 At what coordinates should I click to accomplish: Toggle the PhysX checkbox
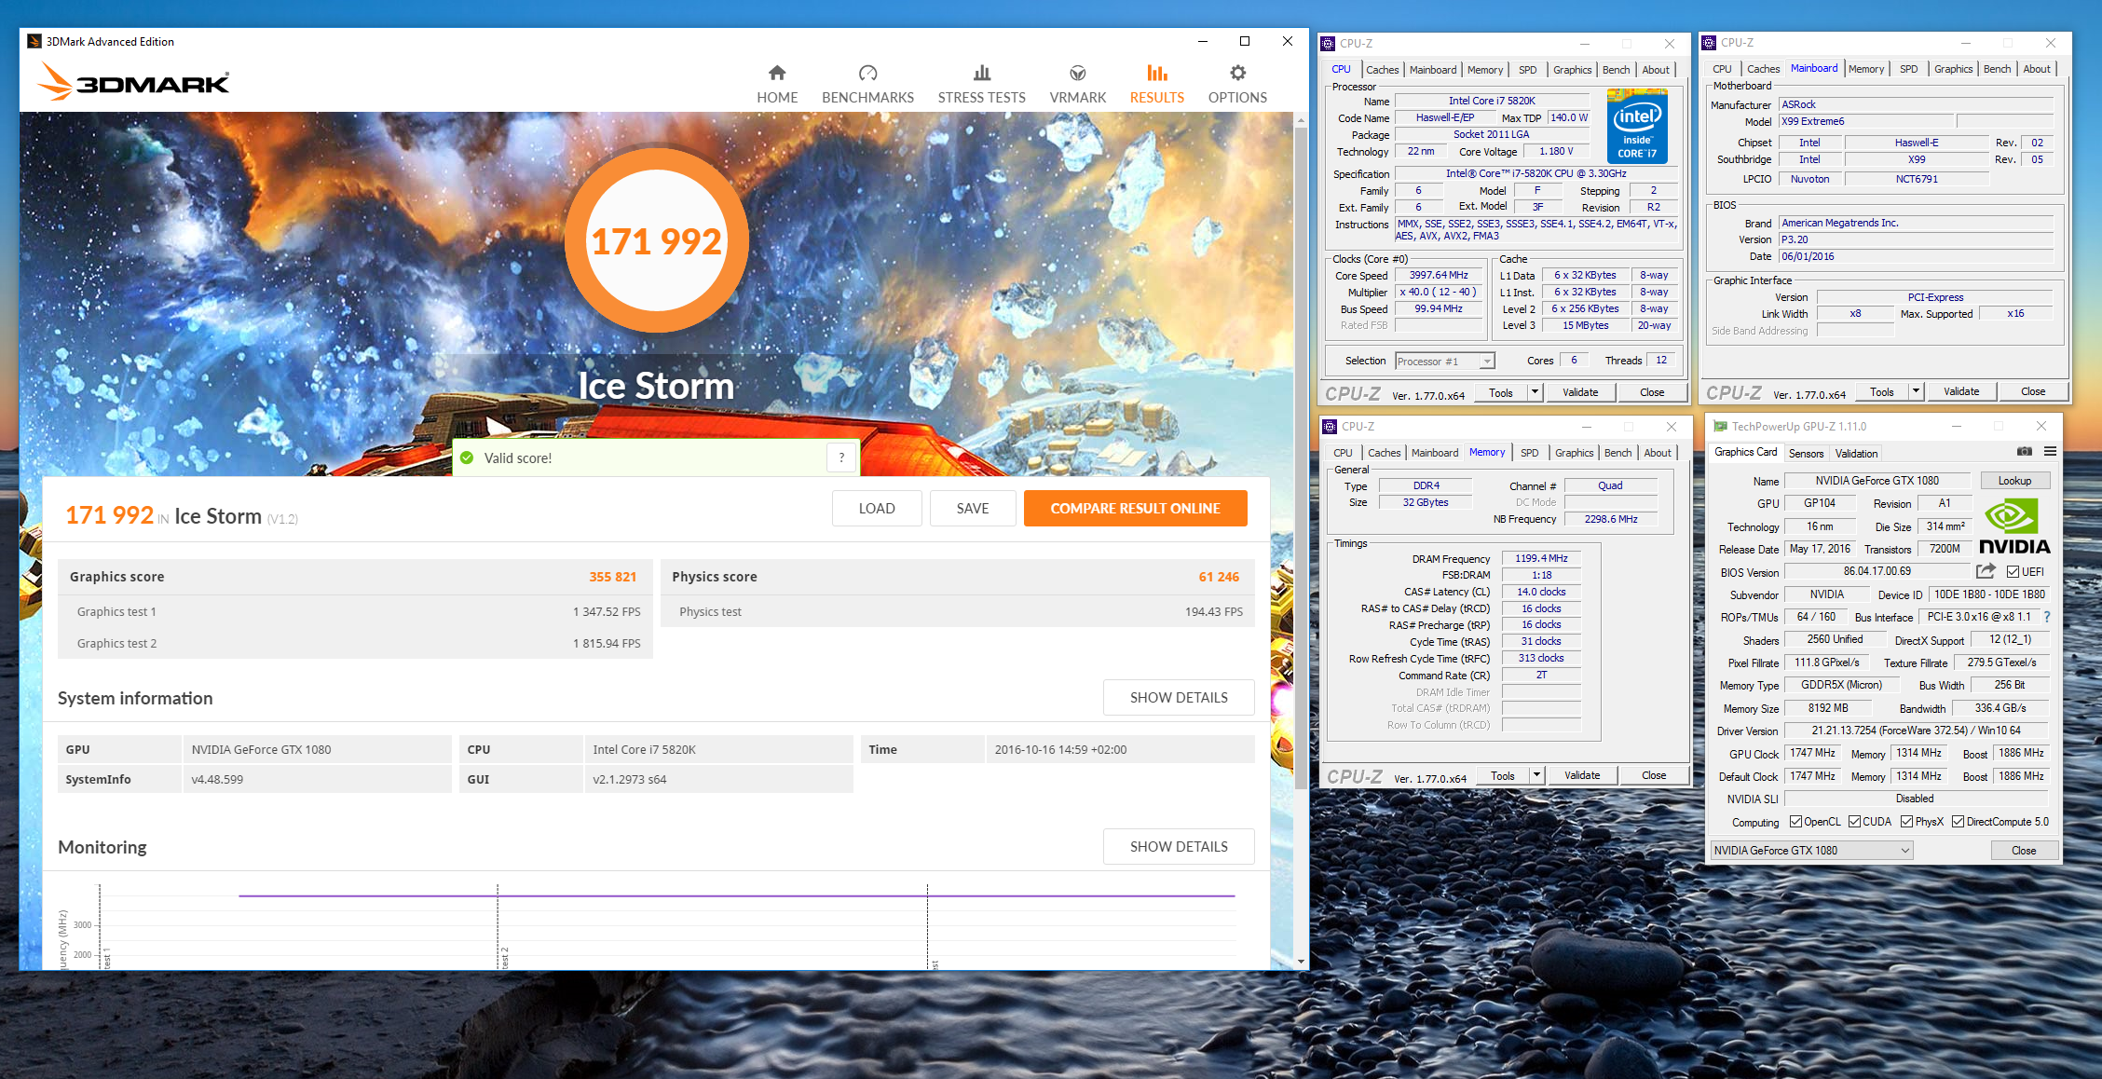click(1906, 821)
